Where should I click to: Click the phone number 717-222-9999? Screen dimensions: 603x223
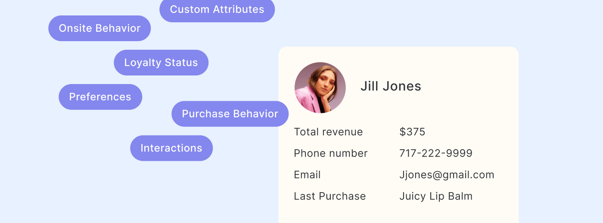click(436, 154)
